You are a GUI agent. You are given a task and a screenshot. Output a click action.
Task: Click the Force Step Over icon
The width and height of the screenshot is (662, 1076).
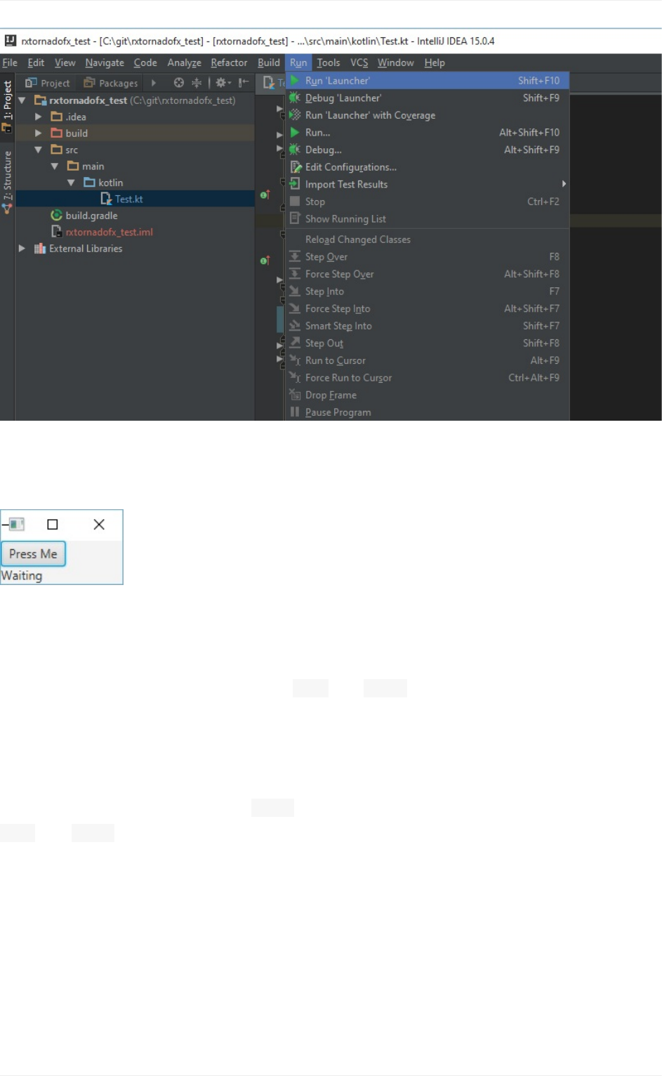tap(295, 274)
